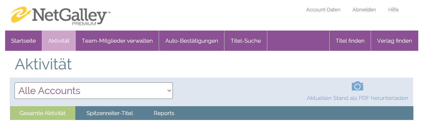Switch to the Reports tab
The width and height of the screenshot is (422, 124).
(164, 113)
